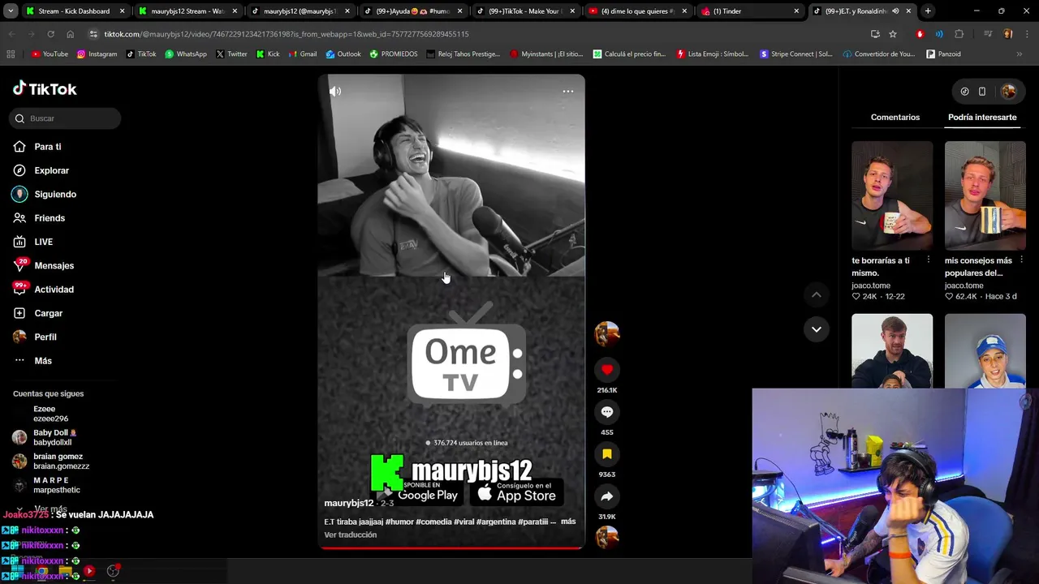
Task: Show more bookmarks with the double chevron
Action: 1020,54
